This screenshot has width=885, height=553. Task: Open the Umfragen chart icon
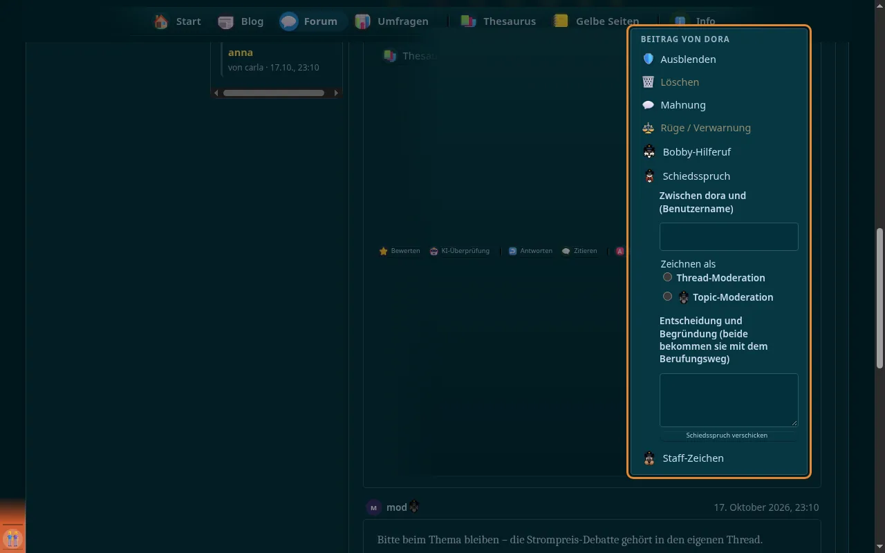pos(362,21)
